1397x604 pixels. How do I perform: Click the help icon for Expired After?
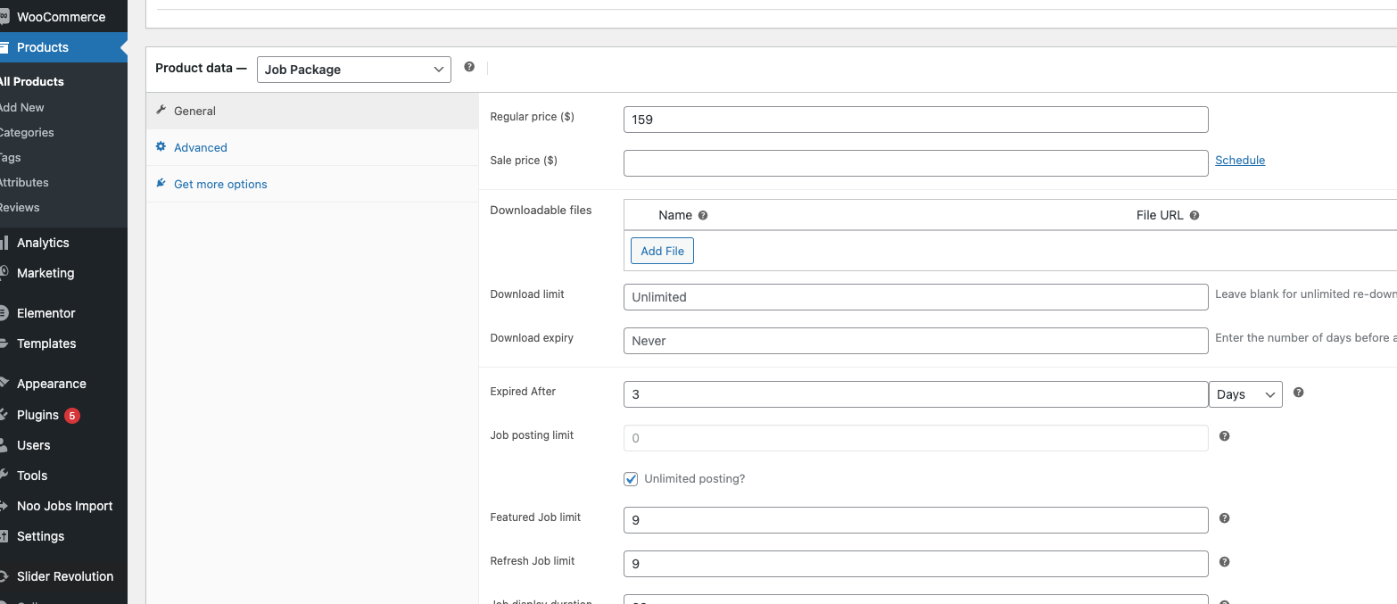[x=1298, y=393]
